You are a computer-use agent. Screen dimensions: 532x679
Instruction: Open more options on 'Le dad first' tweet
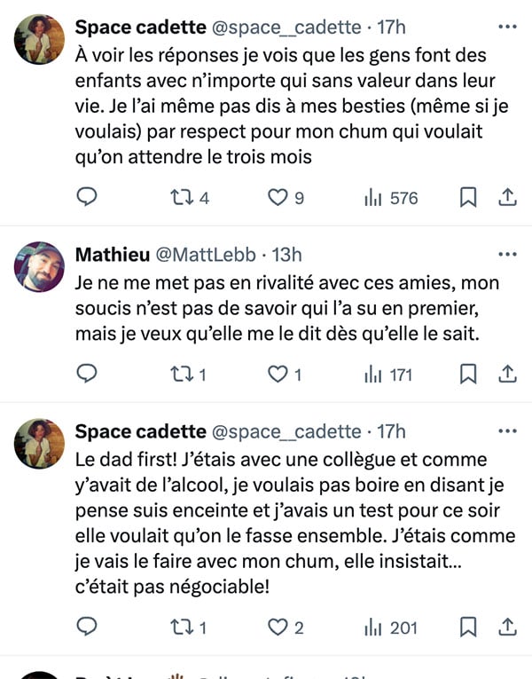pyautogui.click(x=507, y=430)
